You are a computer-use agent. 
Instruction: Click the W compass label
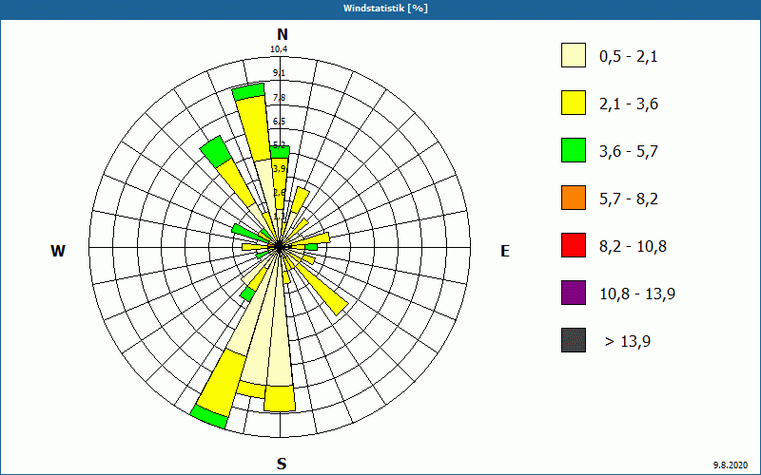tap(58, 251)
